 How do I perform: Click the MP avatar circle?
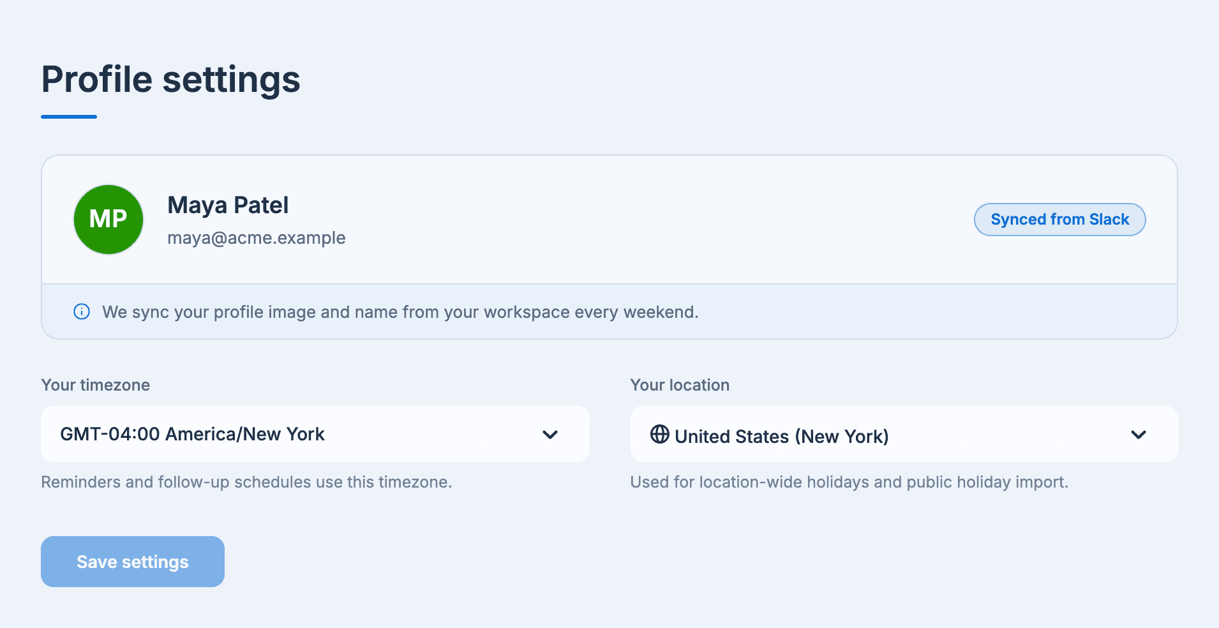[x=108, y=220]
